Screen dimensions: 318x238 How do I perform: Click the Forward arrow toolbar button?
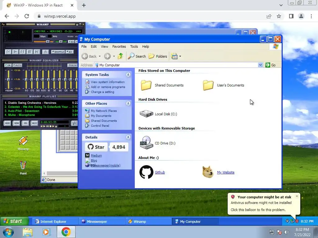point(107,56)
